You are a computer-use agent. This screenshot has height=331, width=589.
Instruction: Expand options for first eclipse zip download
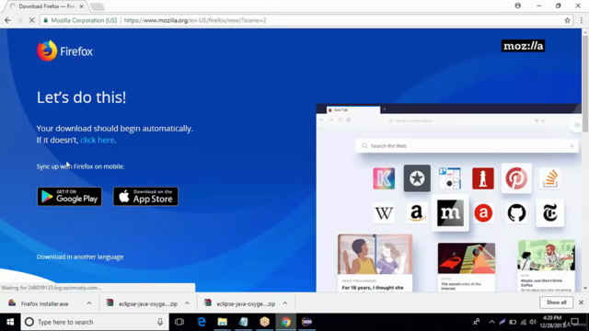point(187,303)
